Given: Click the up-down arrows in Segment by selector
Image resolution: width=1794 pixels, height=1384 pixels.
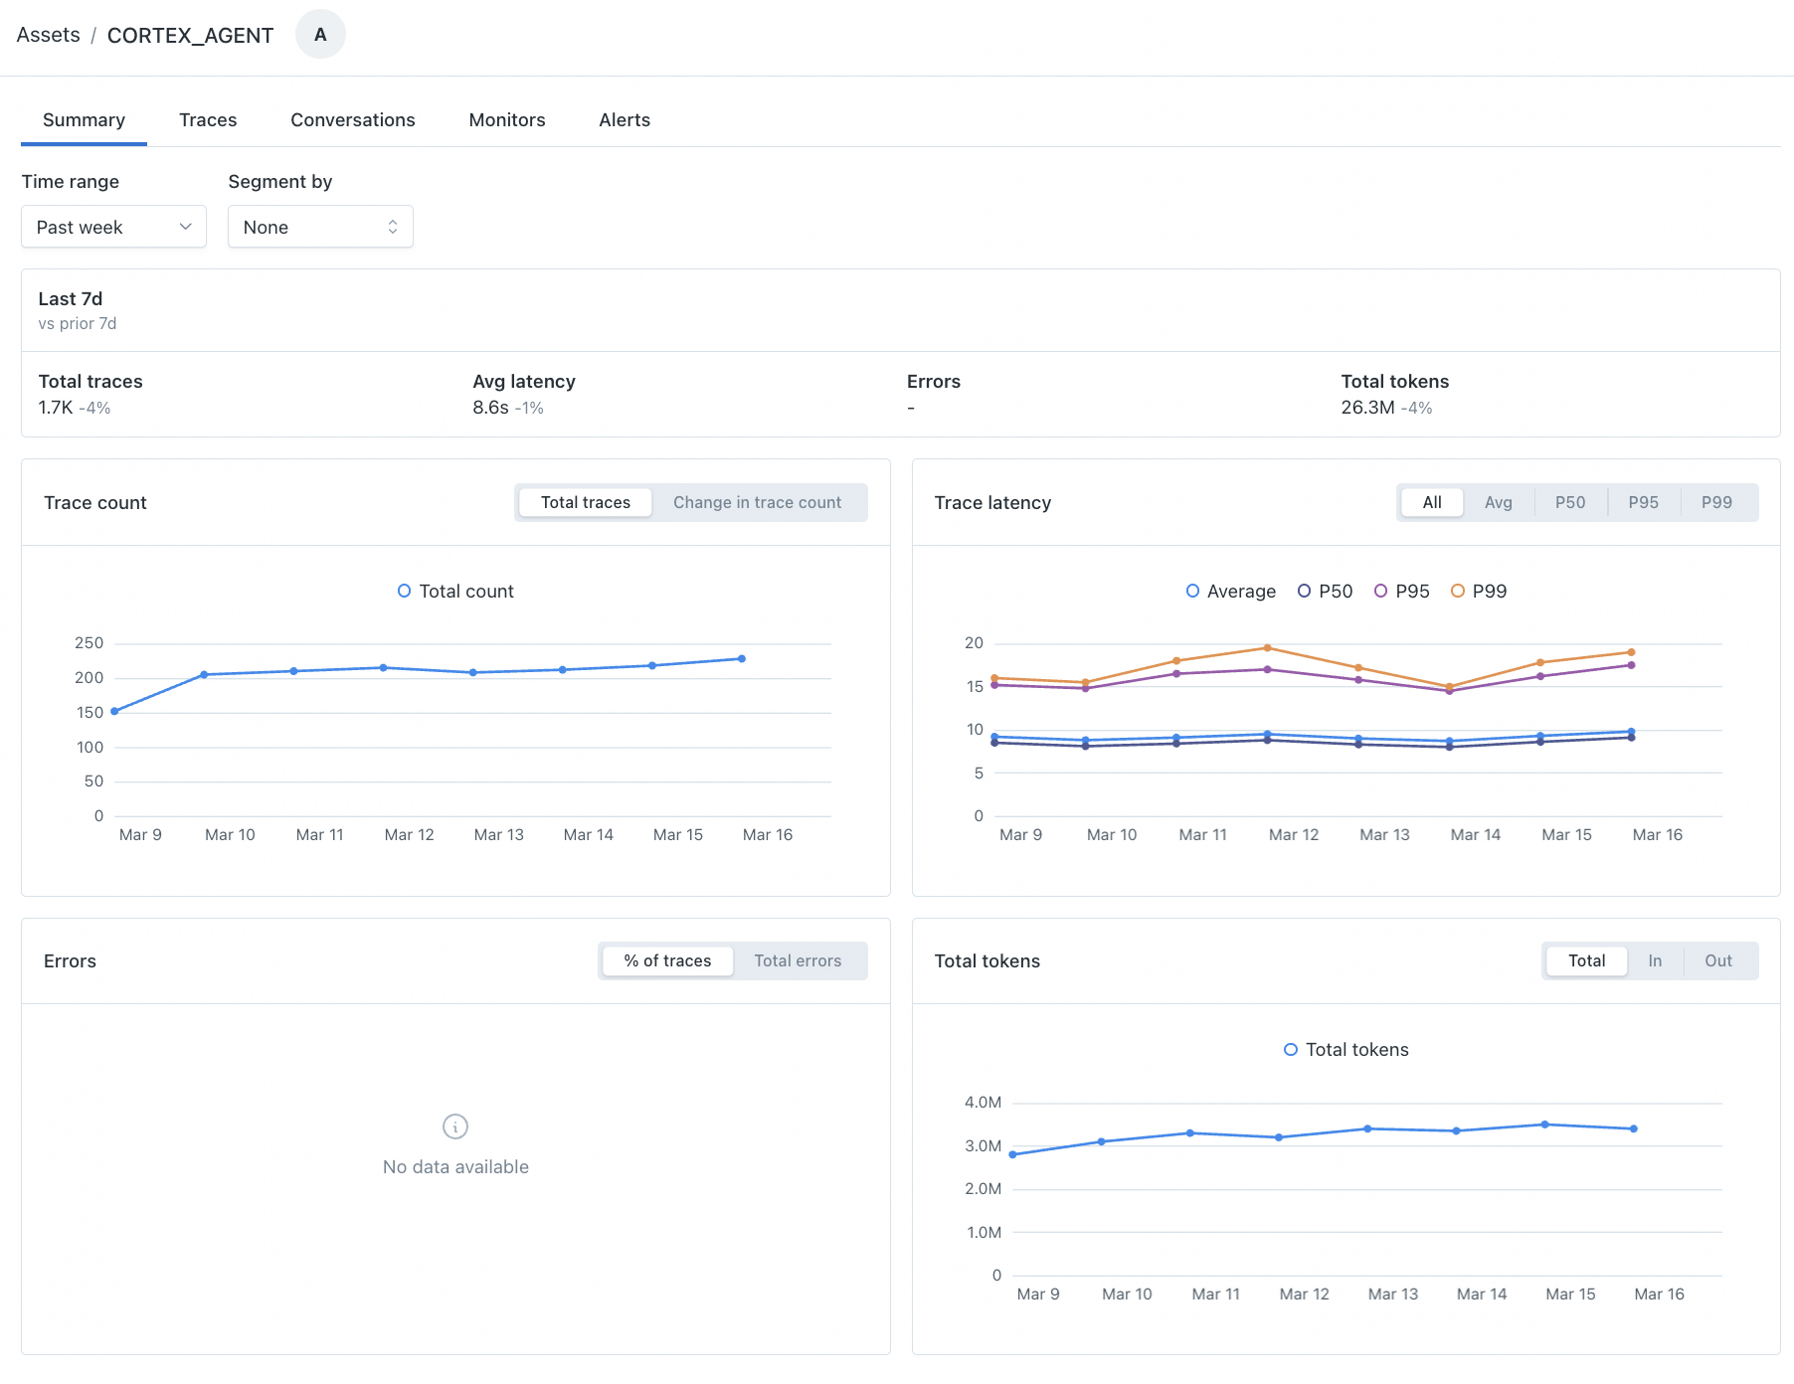Looking at the screenshot, I should point(393,227).
